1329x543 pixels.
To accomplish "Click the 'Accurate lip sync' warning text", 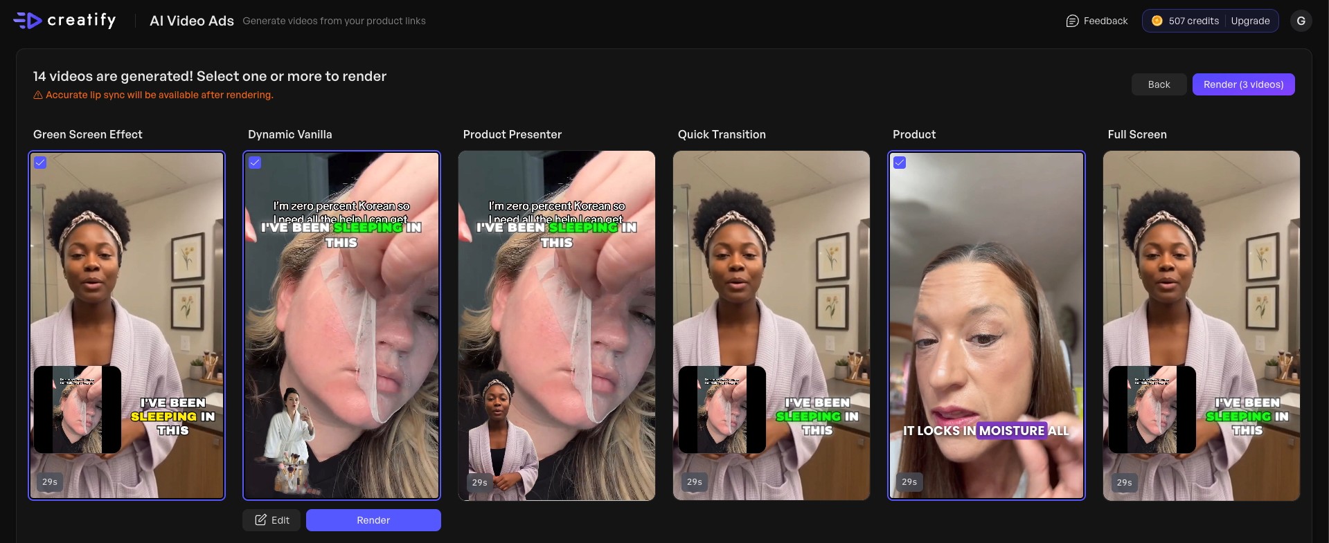I will [159, 95].
